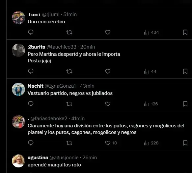This screenshot has height=173, width=192.
Task: Reply to Nachit's tweet
Action: [x=31, y=104]
